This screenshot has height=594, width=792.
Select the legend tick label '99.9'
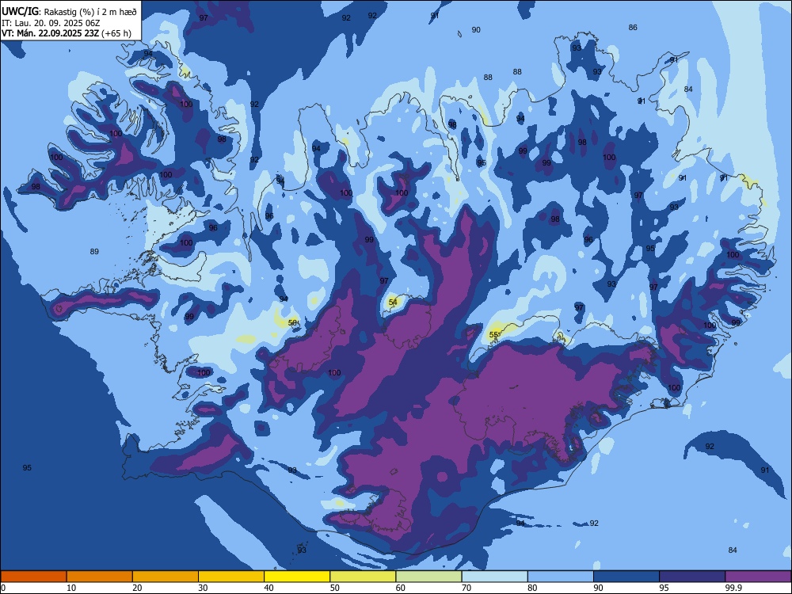tap(733, 588)
